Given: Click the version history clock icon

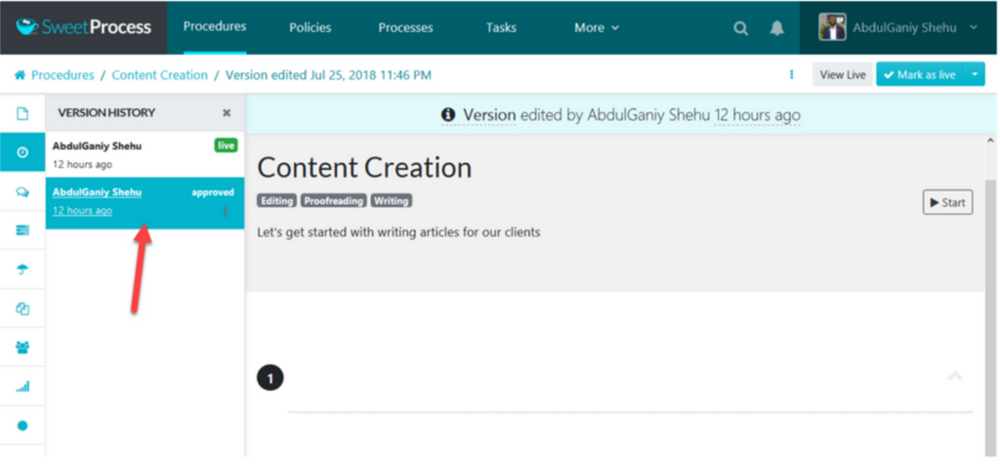Looking at the screenshot, I should click(22, 152).
